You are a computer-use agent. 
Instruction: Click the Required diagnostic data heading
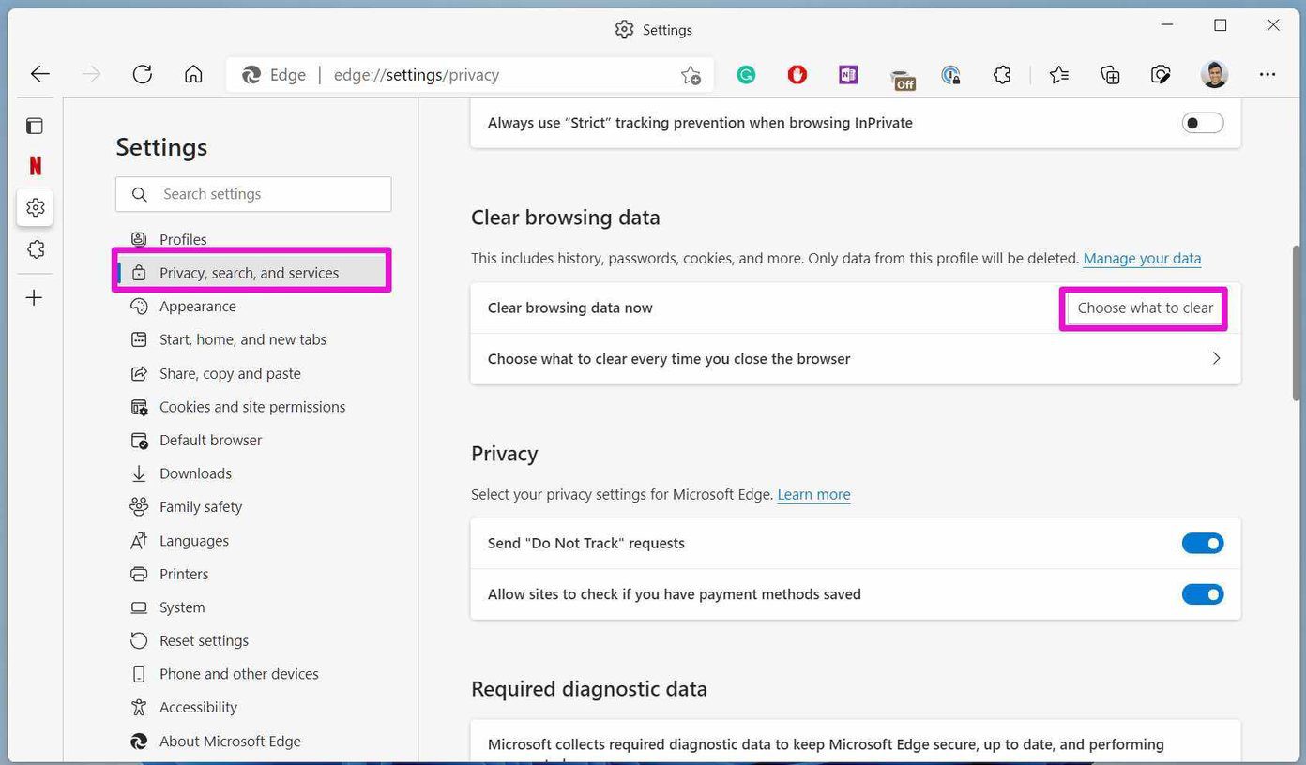pyautogui.click(x=589, y=689)
